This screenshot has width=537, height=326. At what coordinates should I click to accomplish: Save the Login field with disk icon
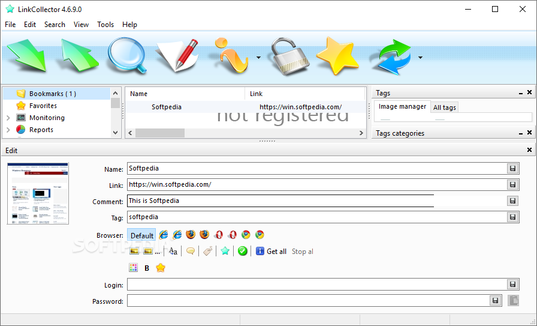point(512,284)
